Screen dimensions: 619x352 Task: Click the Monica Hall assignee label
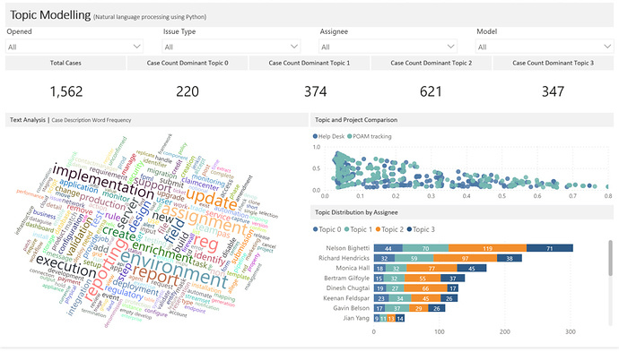(353, 268)
